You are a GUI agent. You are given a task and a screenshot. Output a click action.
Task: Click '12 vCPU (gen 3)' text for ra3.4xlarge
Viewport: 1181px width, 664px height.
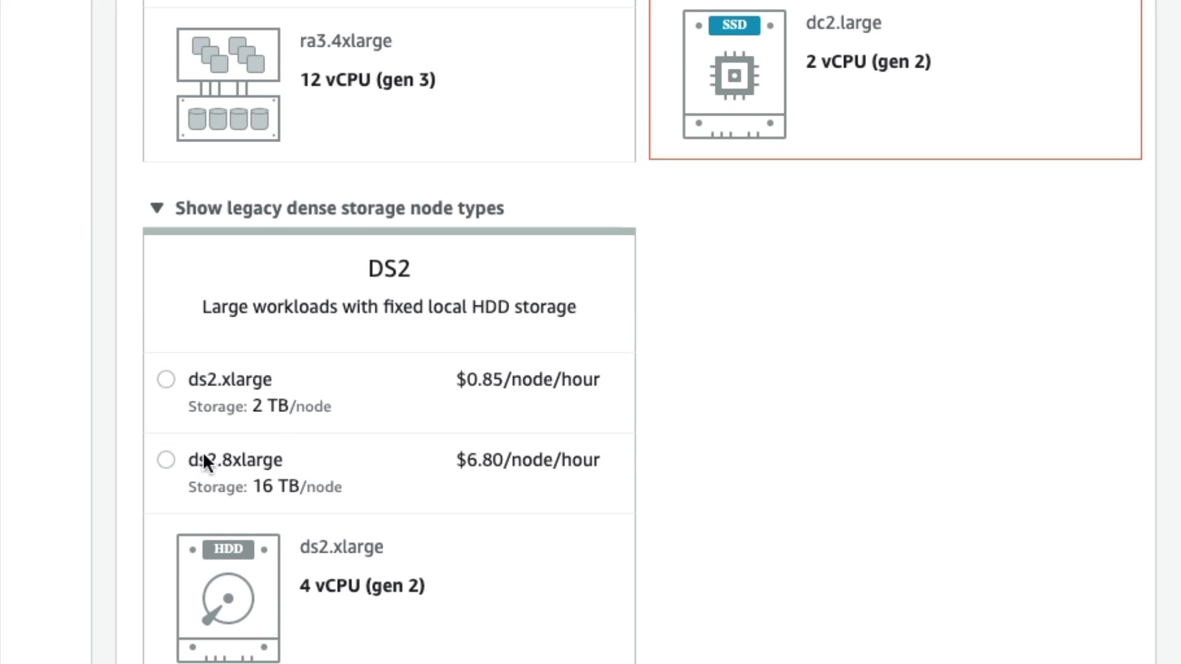click(x=368, y=80)
